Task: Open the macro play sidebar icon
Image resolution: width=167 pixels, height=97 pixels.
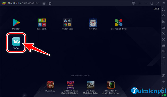Action: point(164,33)
